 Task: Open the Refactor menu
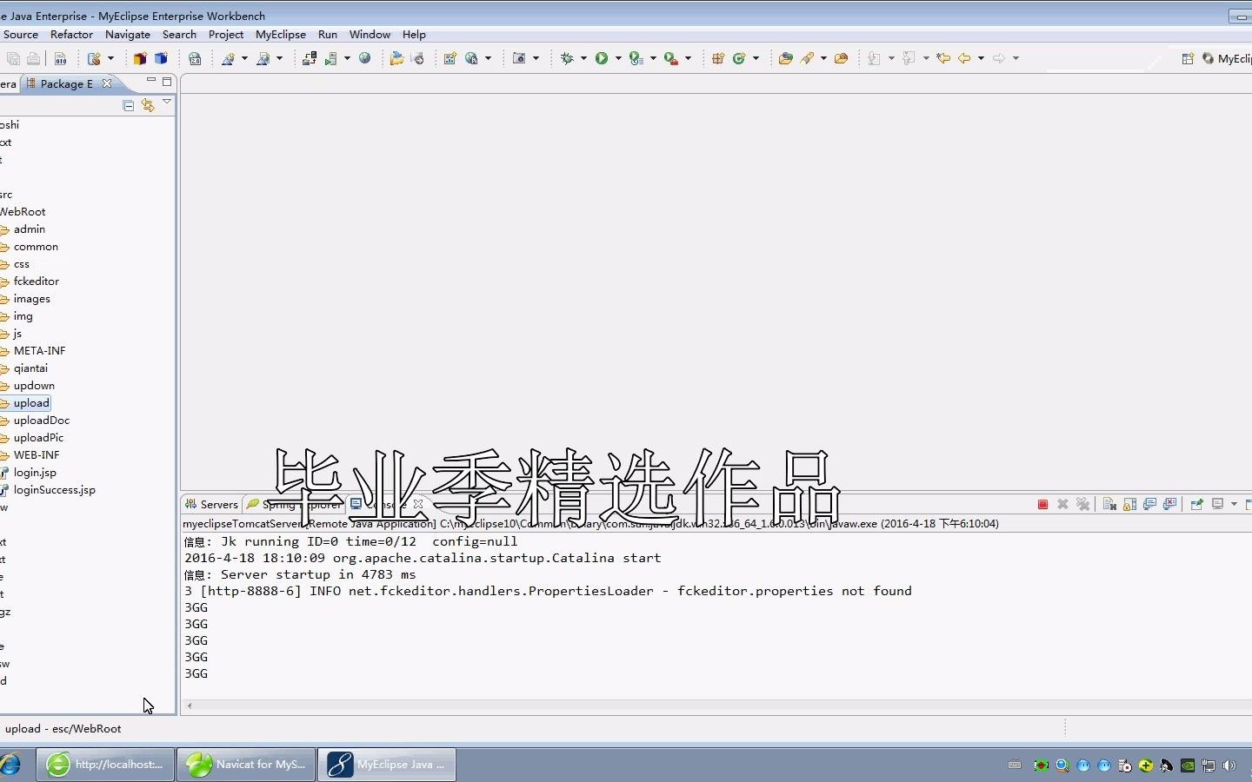71,35
